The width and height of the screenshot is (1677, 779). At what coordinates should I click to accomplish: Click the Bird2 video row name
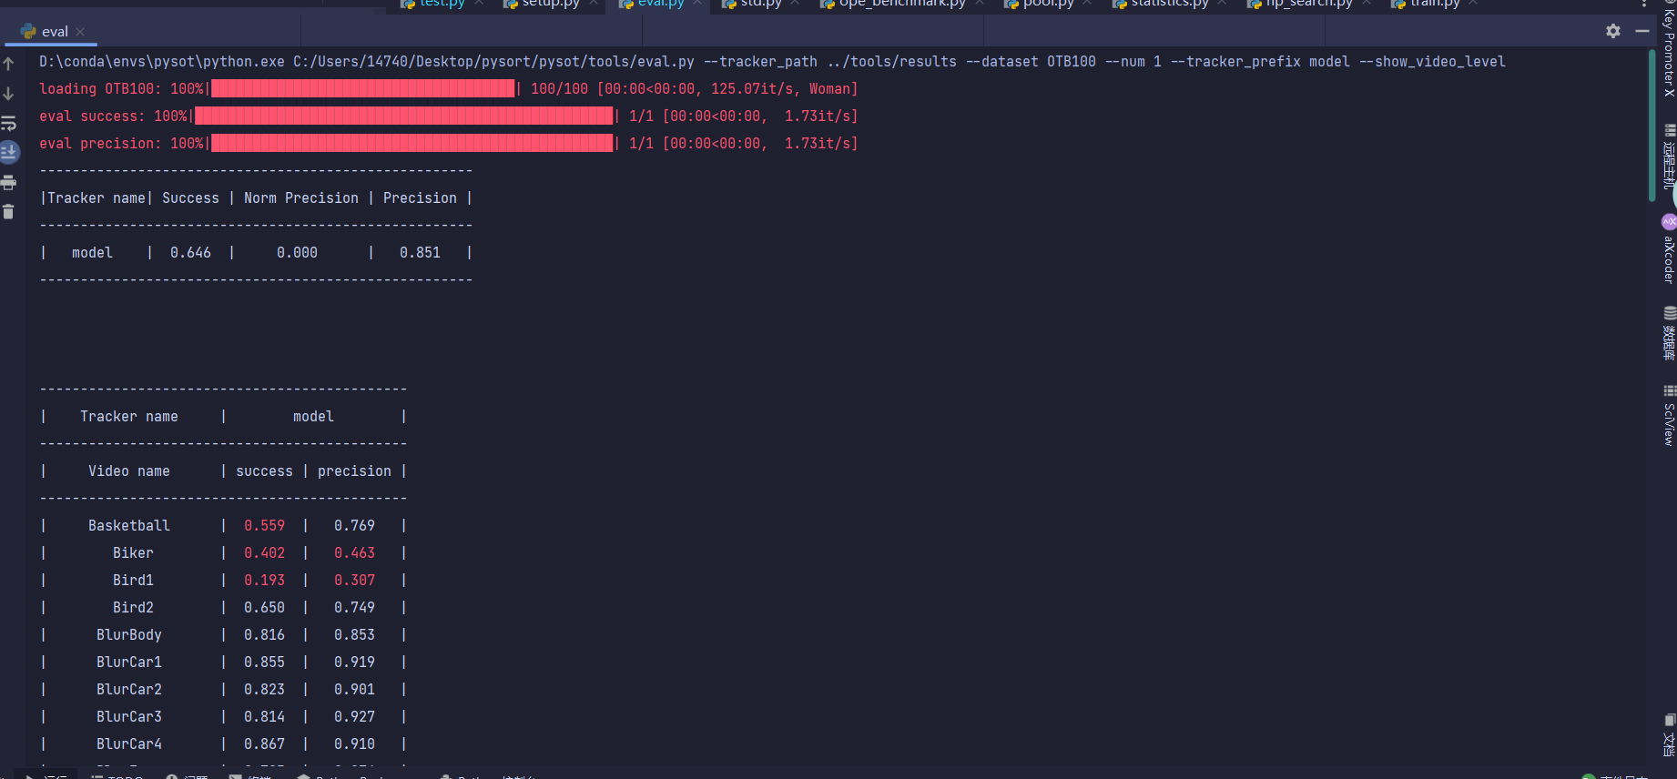(x=133, y=608)
